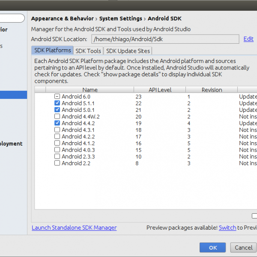Uncheck Android 5.1.1 platform
This screenshot has height=257, width=257.
tap(57, 103)
